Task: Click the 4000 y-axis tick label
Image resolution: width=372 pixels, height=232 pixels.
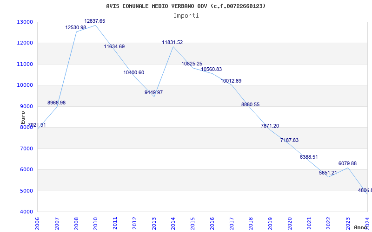Action: [27, 212]
